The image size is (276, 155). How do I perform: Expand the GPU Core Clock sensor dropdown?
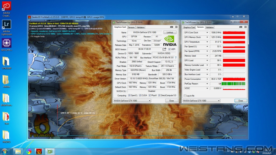207,33
